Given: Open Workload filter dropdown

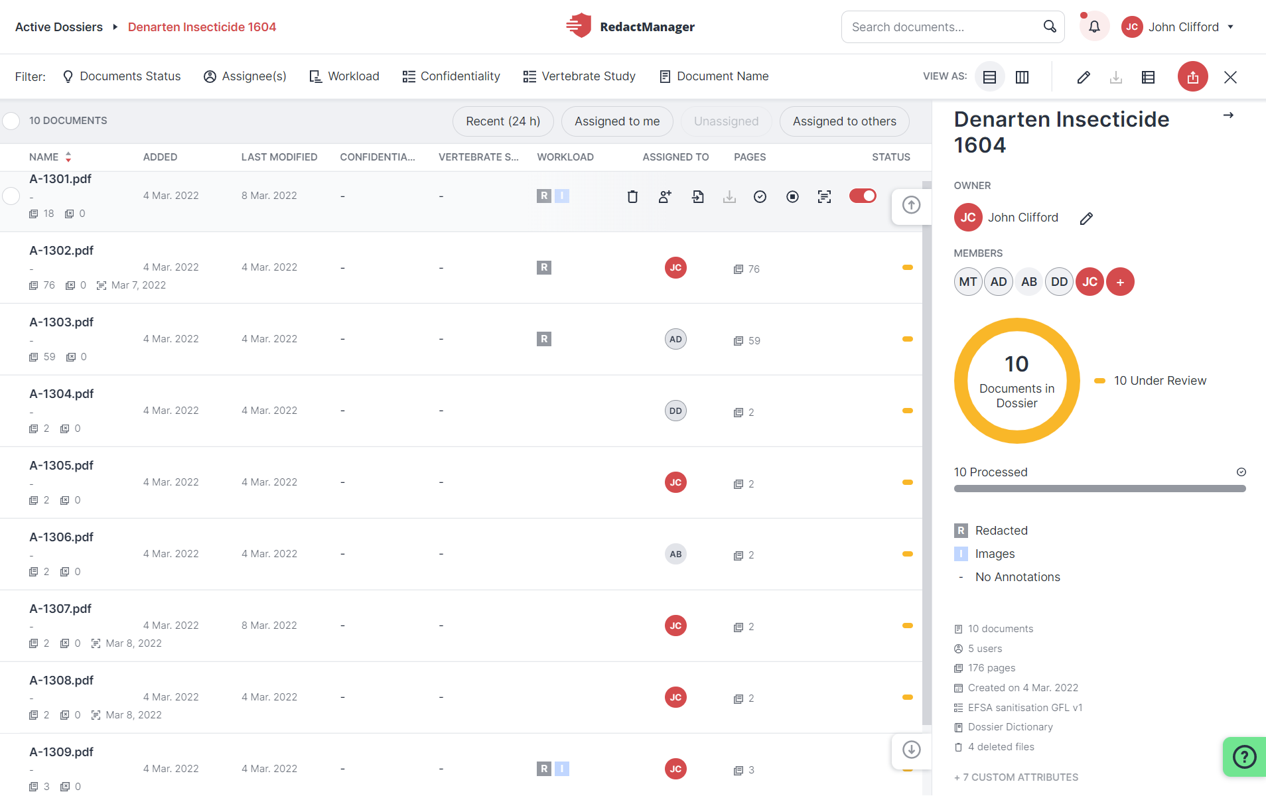Looking at the screenshot, I should coord(344,76).
